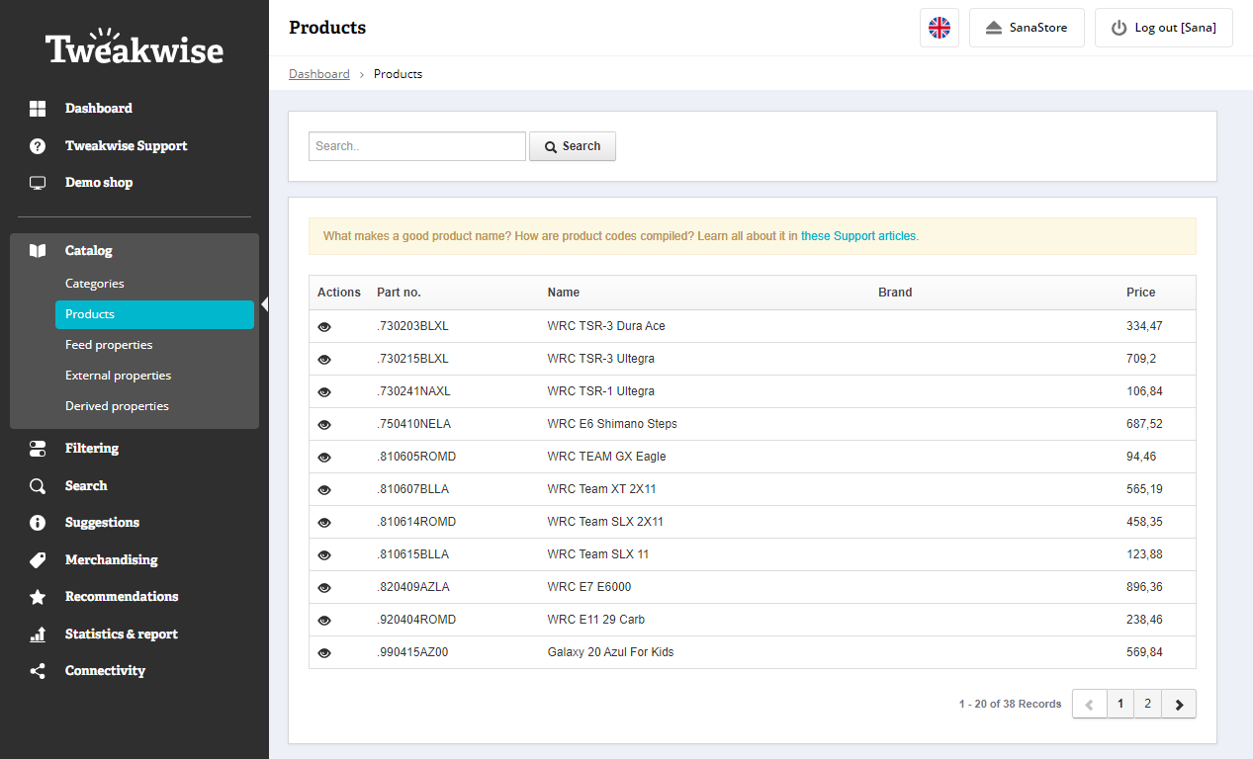Open the Dashboard menu item
Screen dimensions: 1253x759
pyautogui.click(x=99, y=109)
